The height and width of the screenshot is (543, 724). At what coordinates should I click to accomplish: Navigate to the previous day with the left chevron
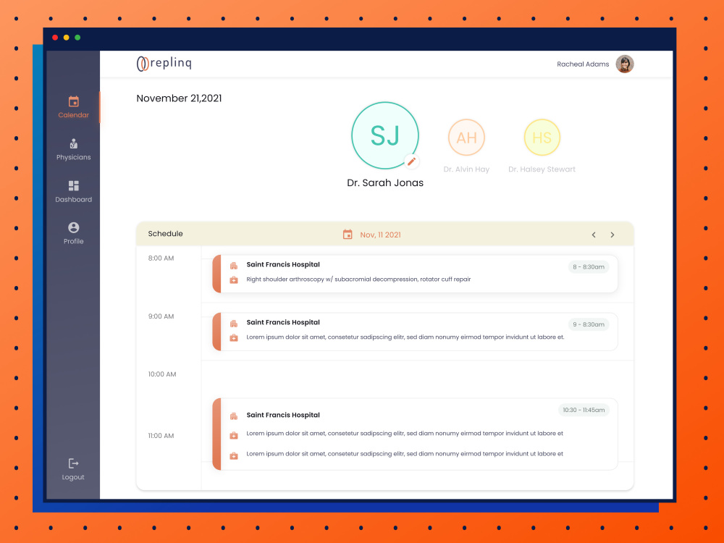594,235
